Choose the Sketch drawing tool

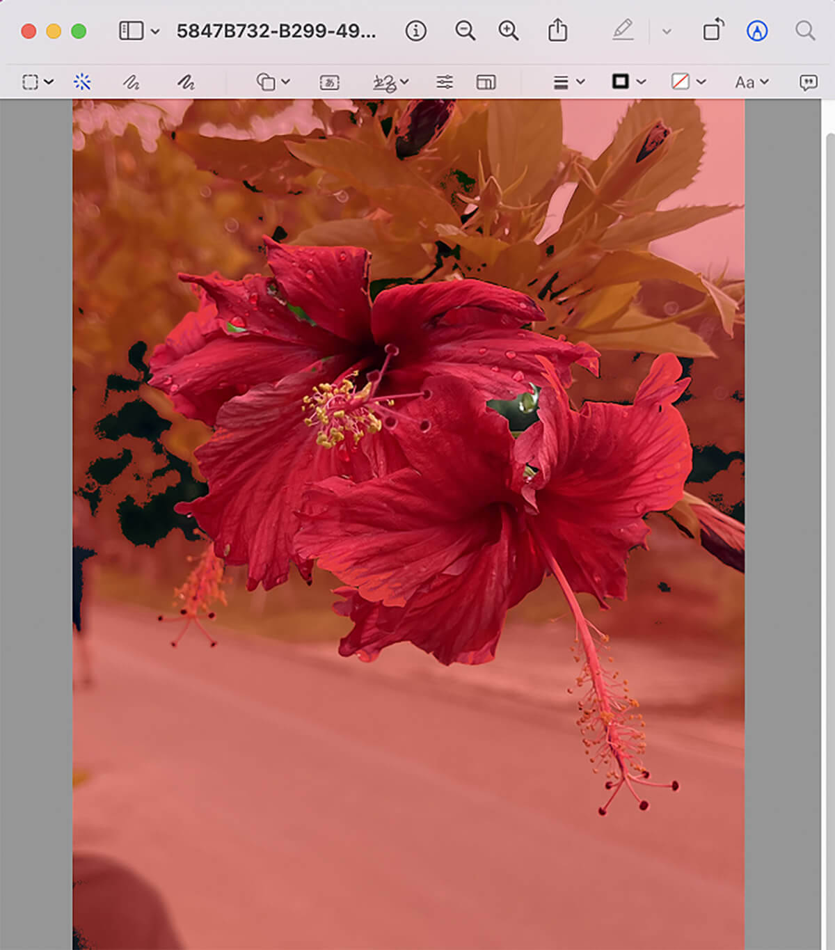tap(131, 82)
